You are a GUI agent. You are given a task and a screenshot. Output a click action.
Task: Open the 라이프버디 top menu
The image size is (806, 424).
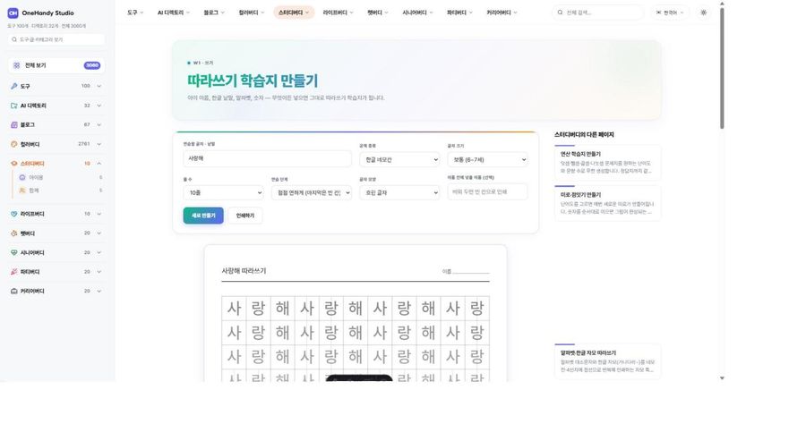(338, 13)
